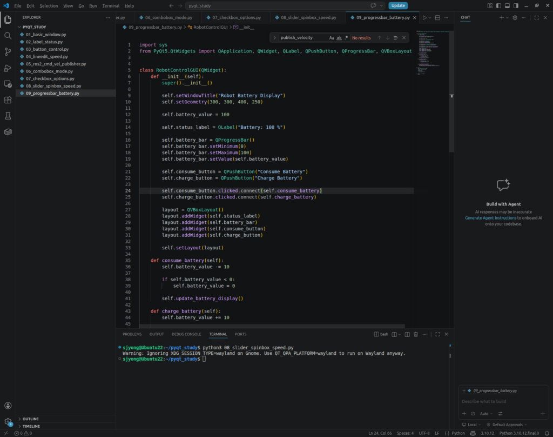Toggle primary side bar visibility
The height and width of the screenshot is (437, 553).
point(498,5)
